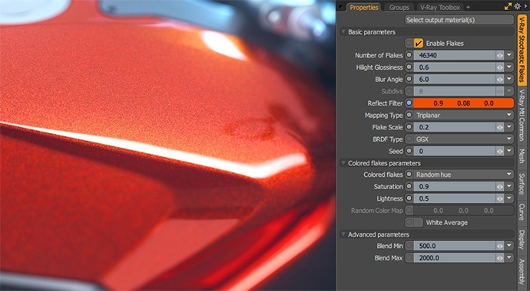Toggle the Enable Flakes checkbox

[x=419, y=44]
